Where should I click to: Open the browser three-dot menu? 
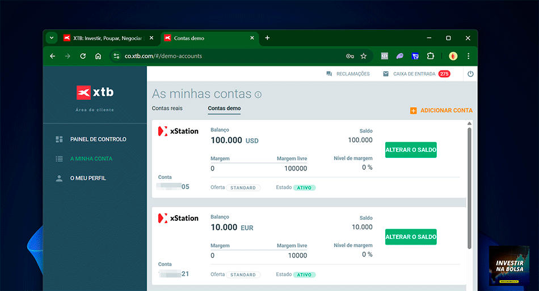(x=468, y=56)
